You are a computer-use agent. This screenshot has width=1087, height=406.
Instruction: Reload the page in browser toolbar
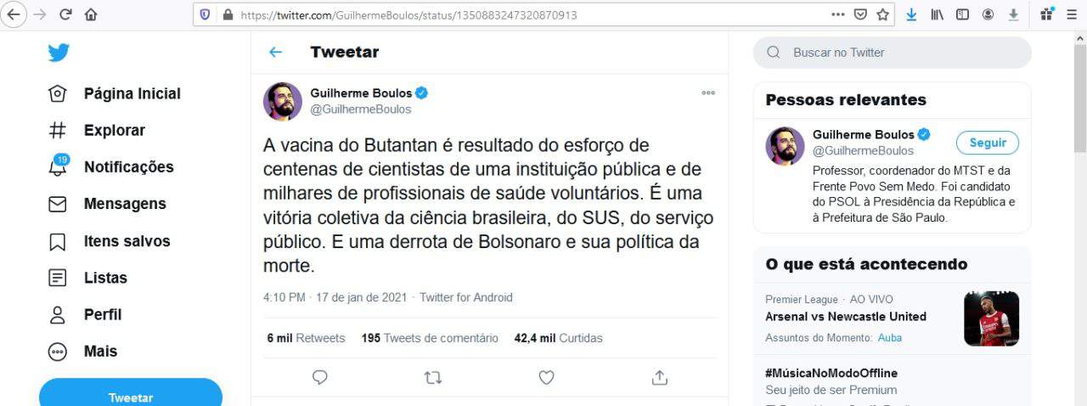(x=65, y=14)
